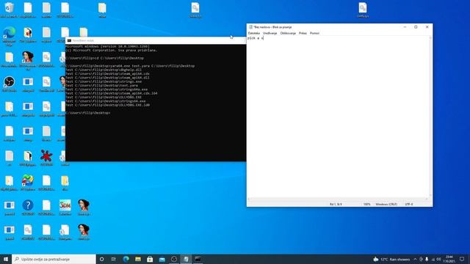This screenshot has width=470, height=264.
Task: Select the blue question mark desktop icon
Action: click(x=28, y=207)
